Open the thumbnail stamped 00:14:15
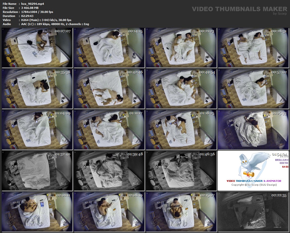 point(109,48)
